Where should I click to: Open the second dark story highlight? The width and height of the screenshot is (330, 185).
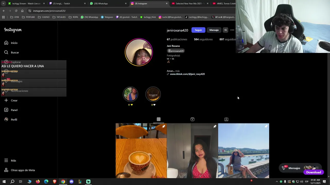pos(153,94)
